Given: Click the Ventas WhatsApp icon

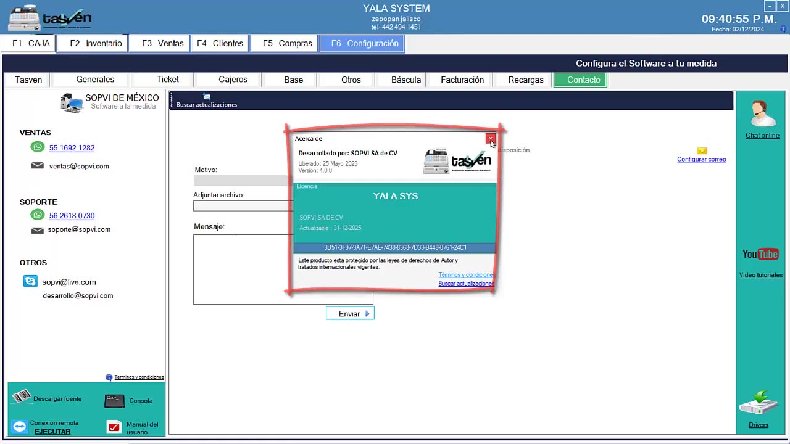Looking at the screenshot, I should 38,147.
